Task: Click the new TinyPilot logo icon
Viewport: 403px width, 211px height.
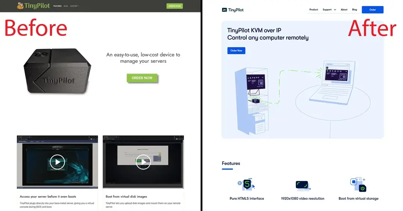Action: [224, 10]
